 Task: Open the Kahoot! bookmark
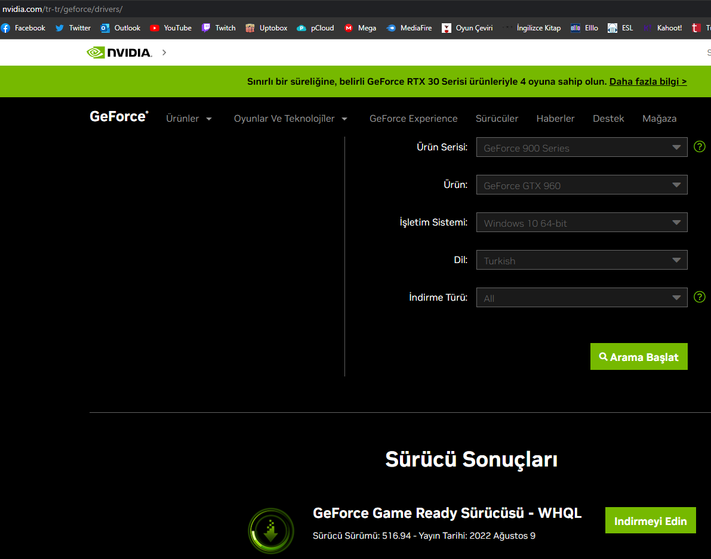point(663,28)
